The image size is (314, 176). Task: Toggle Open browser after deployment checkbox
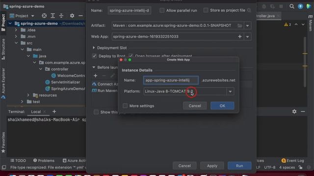pos(131,56)
